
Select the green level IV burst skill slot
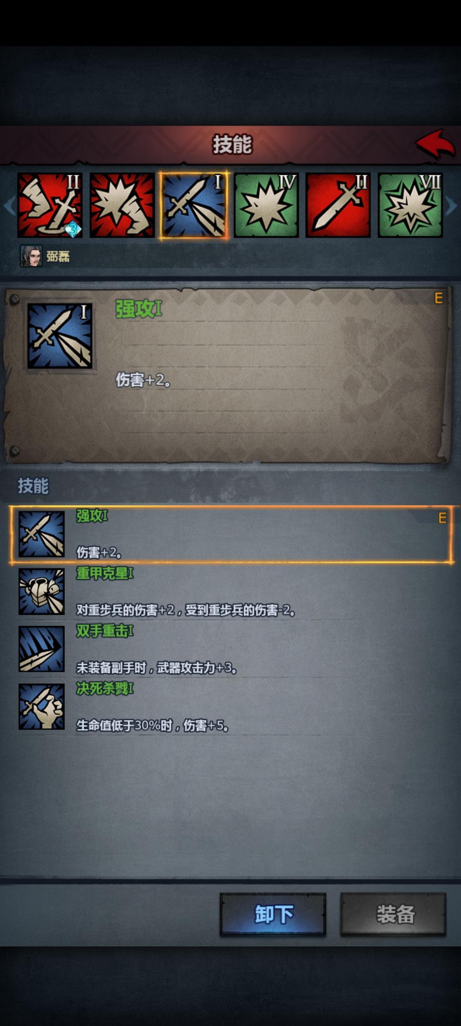pyautogui.click(x=266, y=205)
